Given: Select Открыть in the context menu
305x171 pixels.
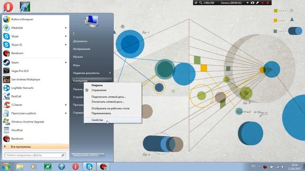Looking at the screenshot, I should point(112,85).
